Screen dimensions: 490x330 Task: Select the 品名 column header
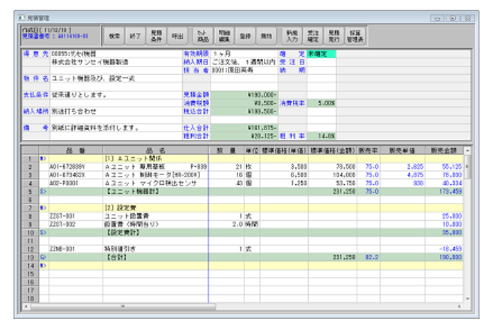tap(154, 150)
